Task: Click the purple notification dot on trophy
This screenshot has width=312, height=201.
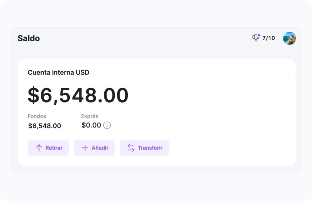Action: (x=258, y=35)
